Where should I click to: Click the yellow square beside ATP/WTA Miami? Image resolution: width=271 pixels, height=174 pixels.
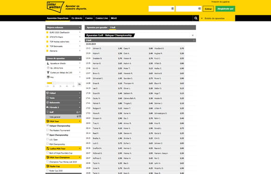point(47,37)
